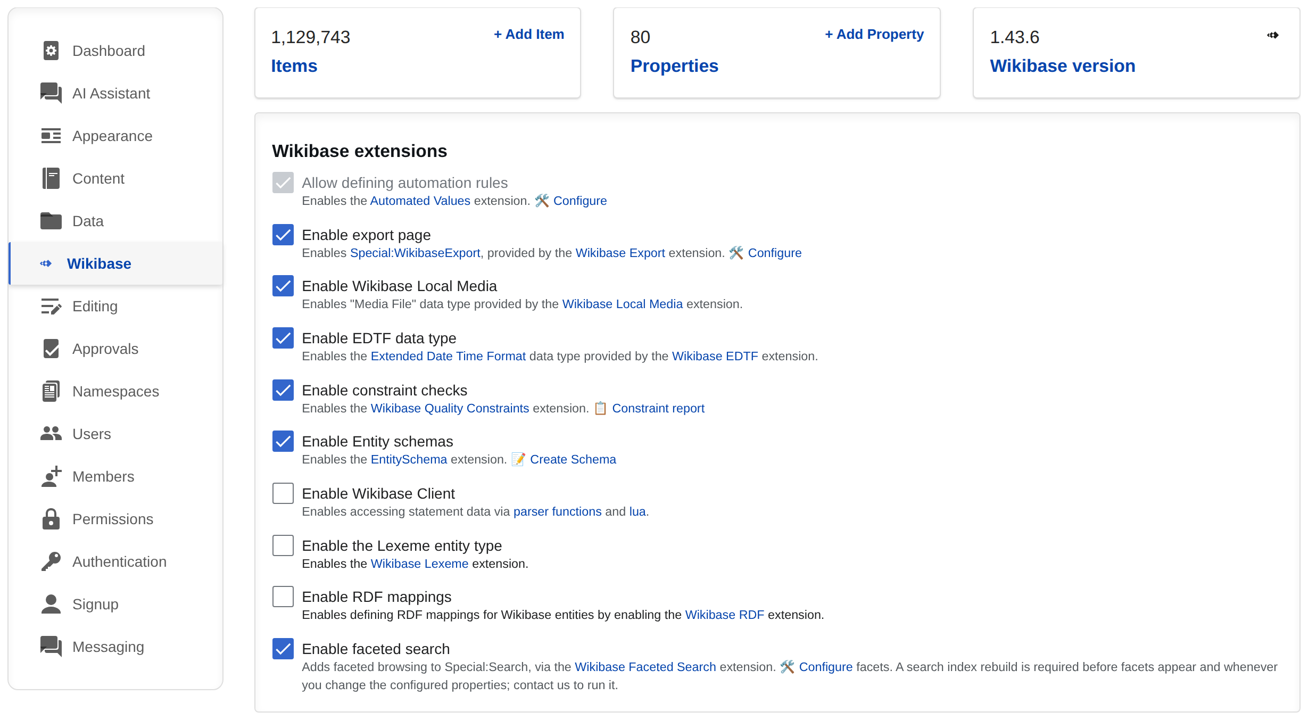Screen dimensions: 1308x720
Task: Open Configure link for faceted search
Action: pos(825,667)
